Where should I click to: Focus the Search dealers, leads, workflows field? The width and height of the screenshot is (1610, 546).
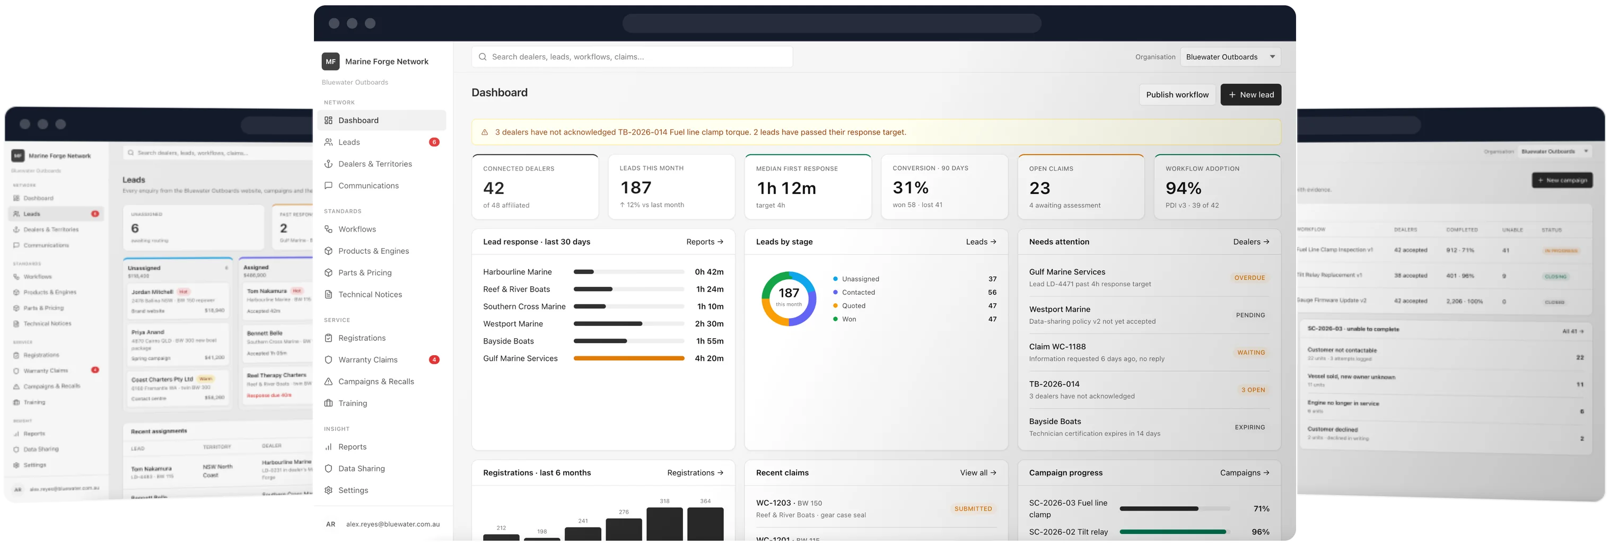click(x=632, y=57)
